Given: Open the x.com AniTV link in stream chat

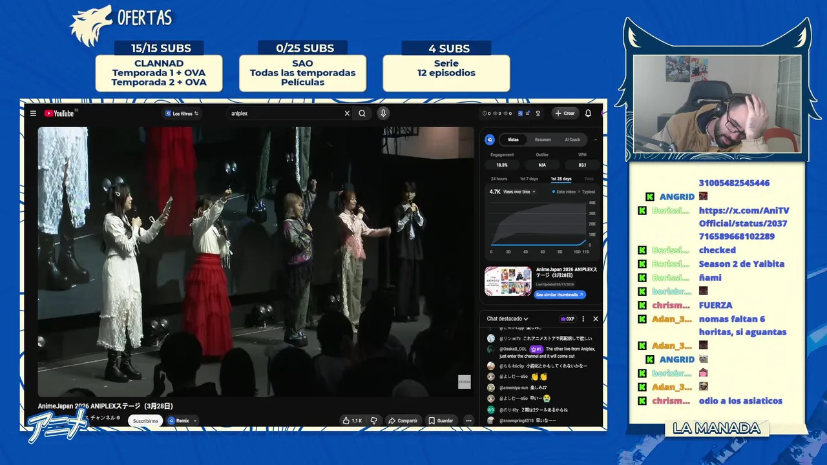Looking at the screenshot, I should click(x=744, y=223).
